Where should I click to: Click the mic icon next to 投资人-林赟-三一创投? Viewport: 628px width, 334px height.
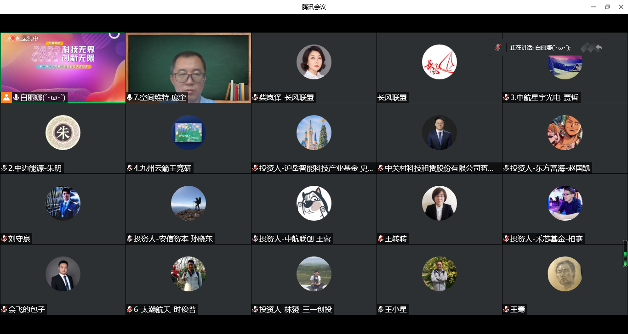tap(255, 309)
